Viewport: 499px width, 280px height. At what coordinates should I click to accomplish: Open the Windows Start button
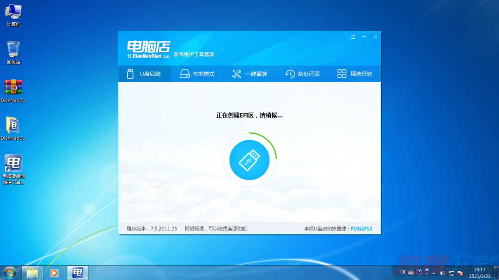click(x=10, y=273)
